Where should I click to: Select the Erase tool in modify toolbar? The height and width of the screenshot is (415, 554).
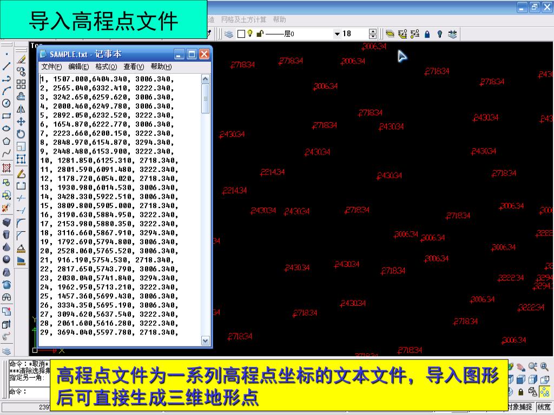(21, 59)
